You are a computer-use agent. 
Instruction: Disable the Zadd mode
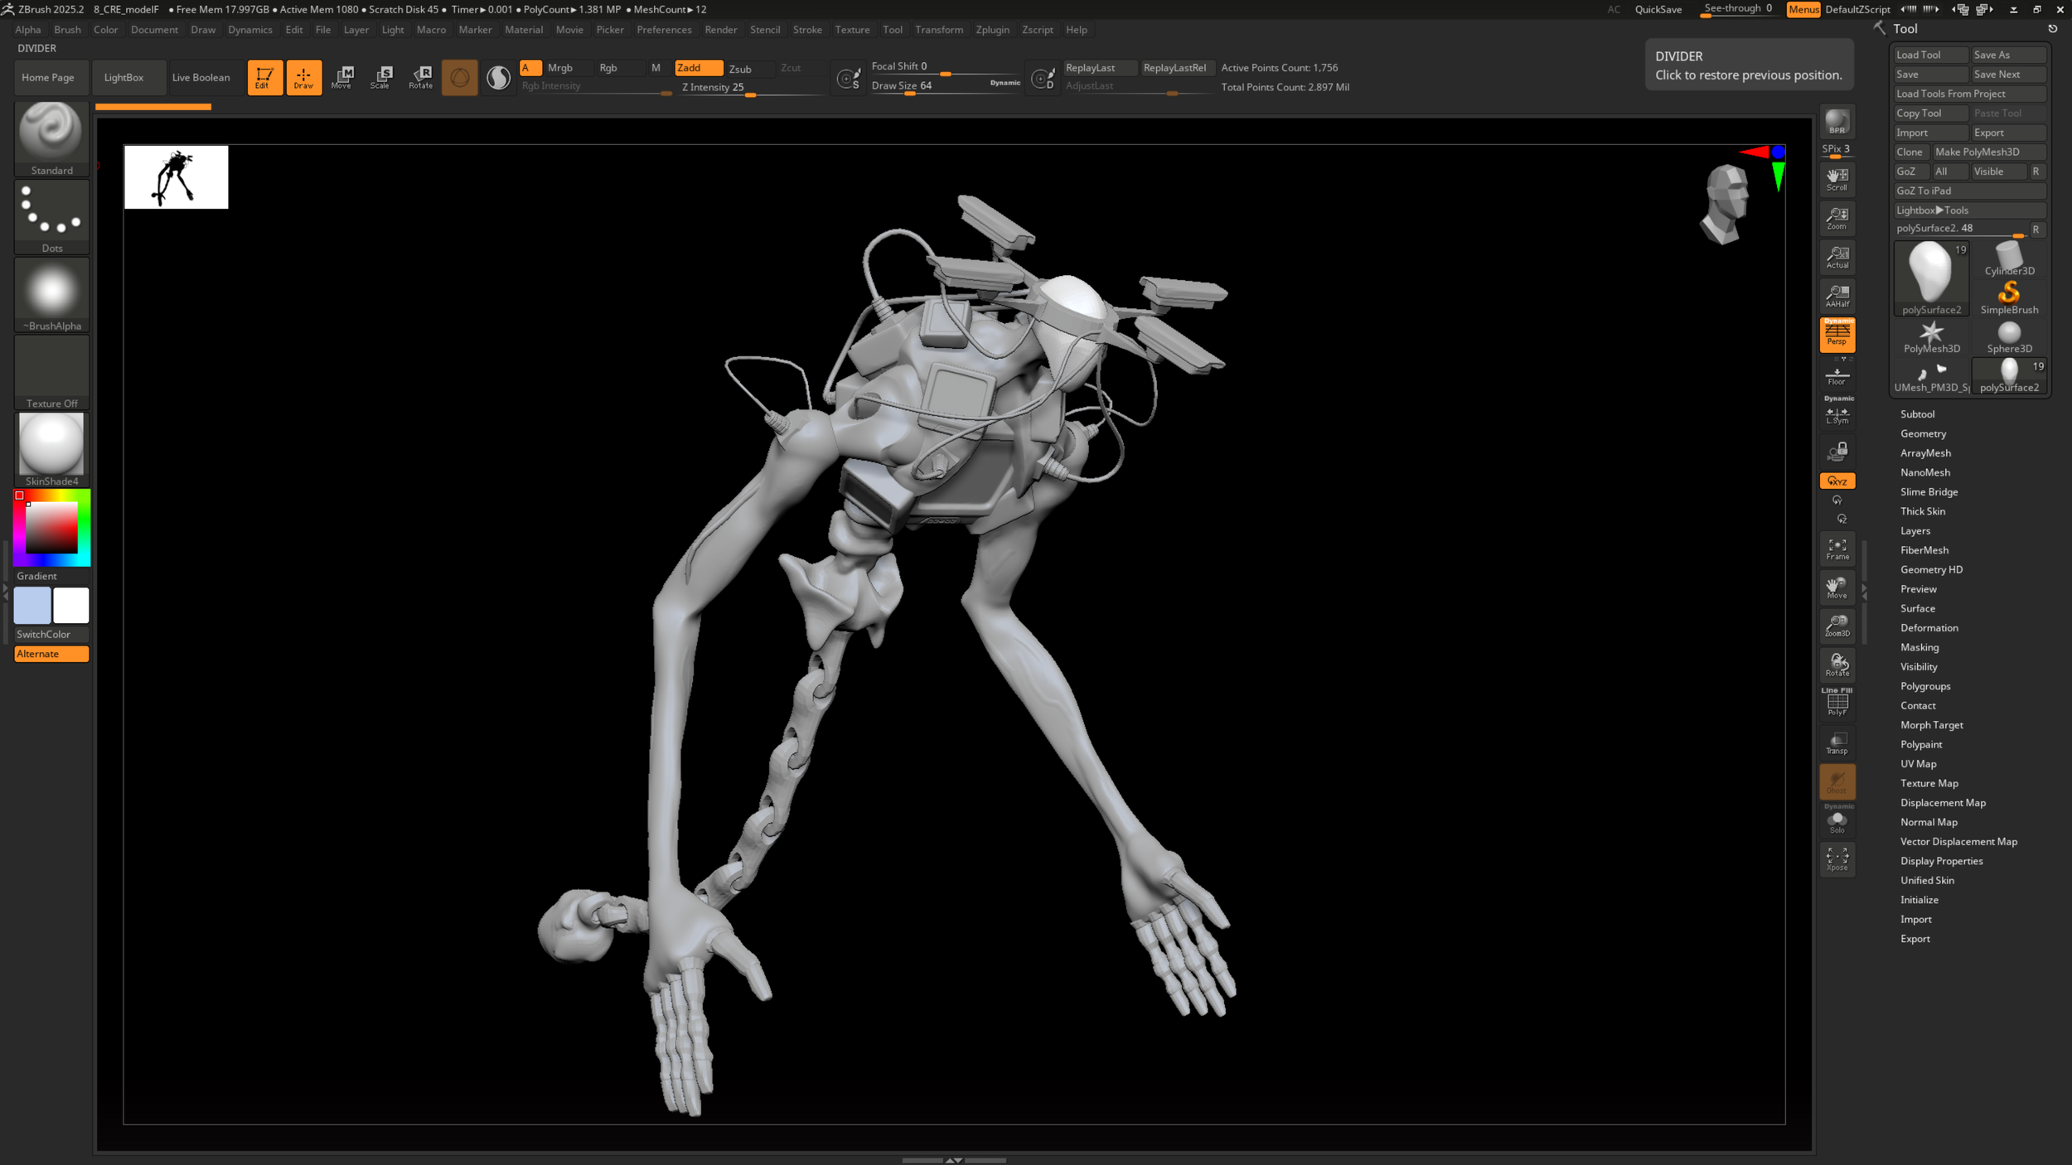(698, 68)
